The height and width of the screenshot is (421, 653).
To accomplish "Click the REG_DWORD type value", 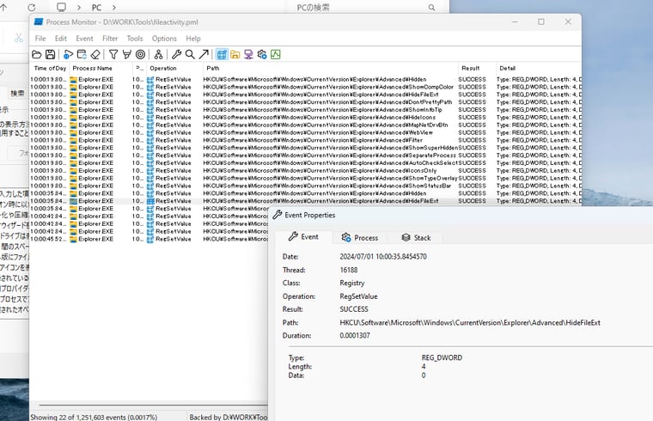I will pos(442,357).
